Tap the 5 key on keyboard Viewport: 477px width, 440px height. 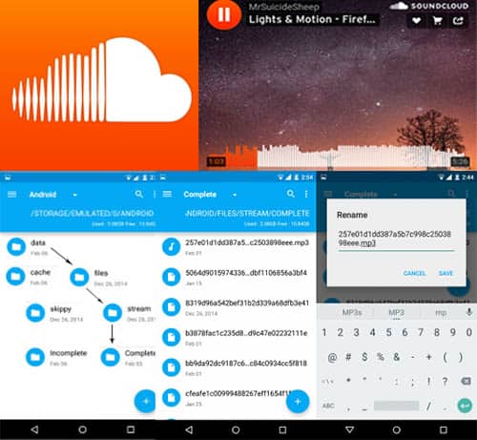(388, 333)
